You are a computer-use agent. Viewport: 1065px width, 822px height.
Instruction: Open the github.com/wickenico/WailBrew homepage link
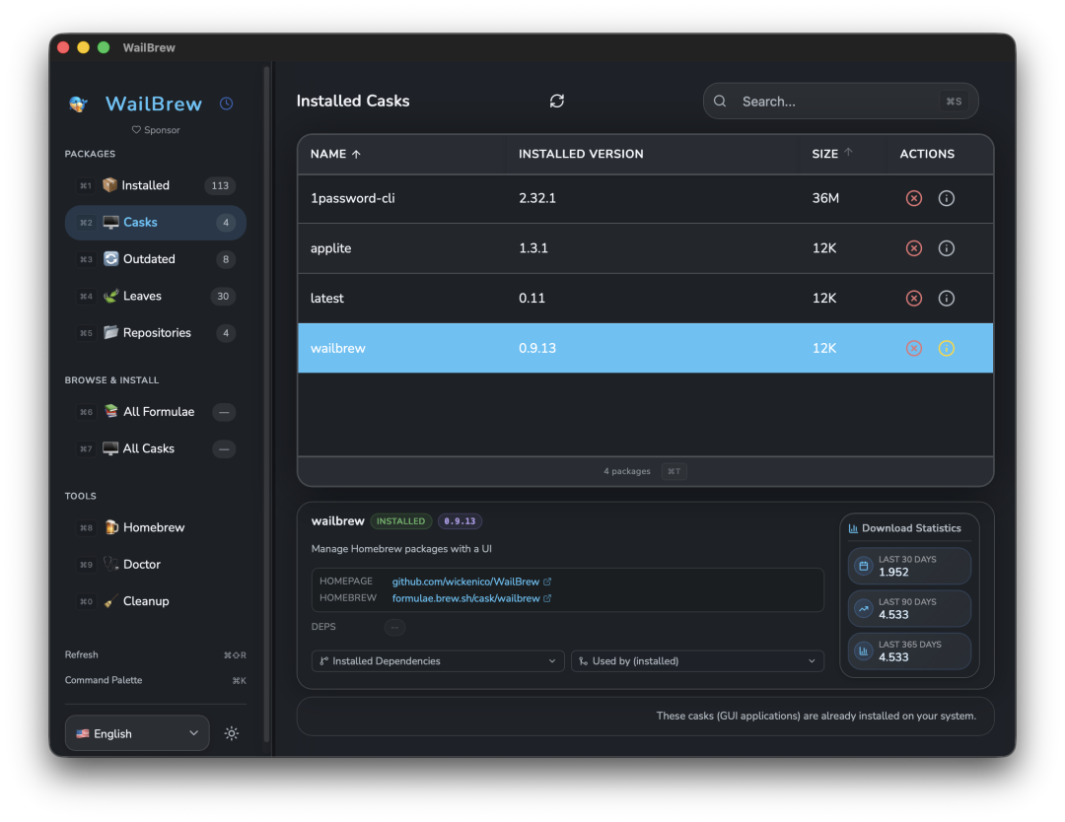(x=465, y=582)
